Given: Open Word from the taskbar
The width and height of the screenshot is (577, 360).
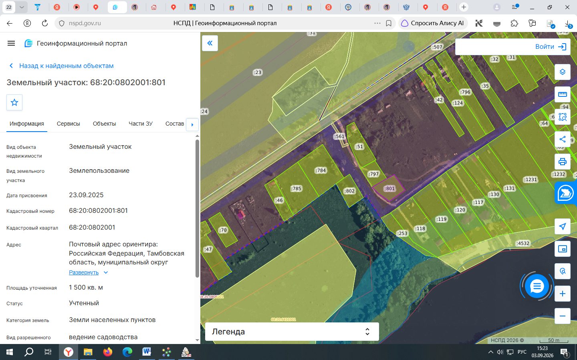Looking at the screenshot, I should 147,352.
